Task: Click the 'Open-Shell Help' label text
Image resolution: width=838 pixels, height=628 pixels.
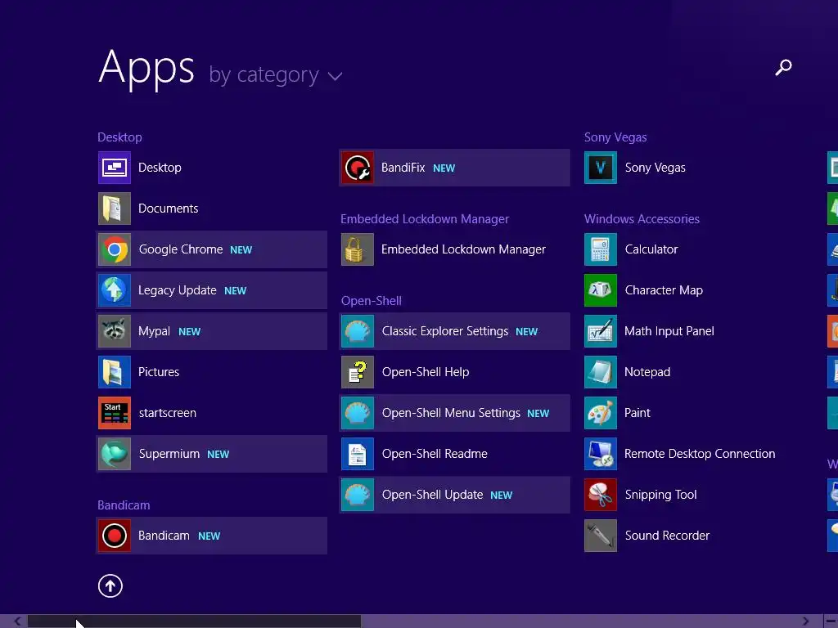Action: pos(426,372)
